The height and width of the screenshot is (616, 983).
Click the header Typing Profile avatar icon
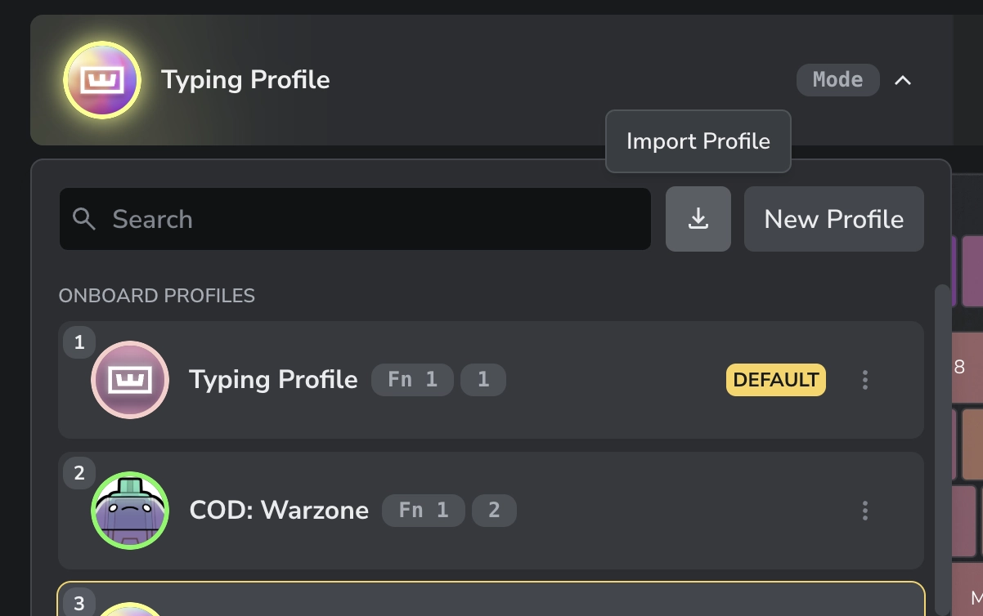pos(102,80)
